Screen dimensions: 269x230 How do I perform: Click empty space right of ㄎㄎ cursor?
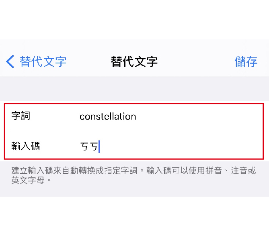click(181, 147)
